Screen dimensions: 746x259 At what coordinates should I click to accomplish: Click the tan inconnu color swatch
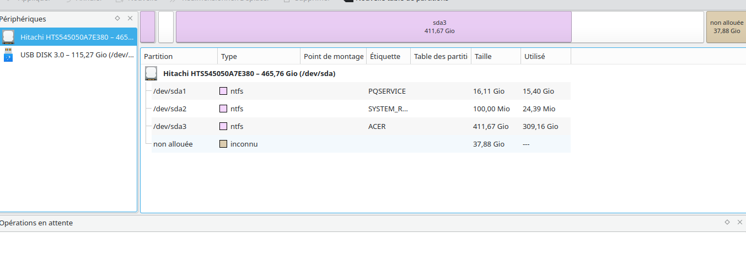coord(223,144)
